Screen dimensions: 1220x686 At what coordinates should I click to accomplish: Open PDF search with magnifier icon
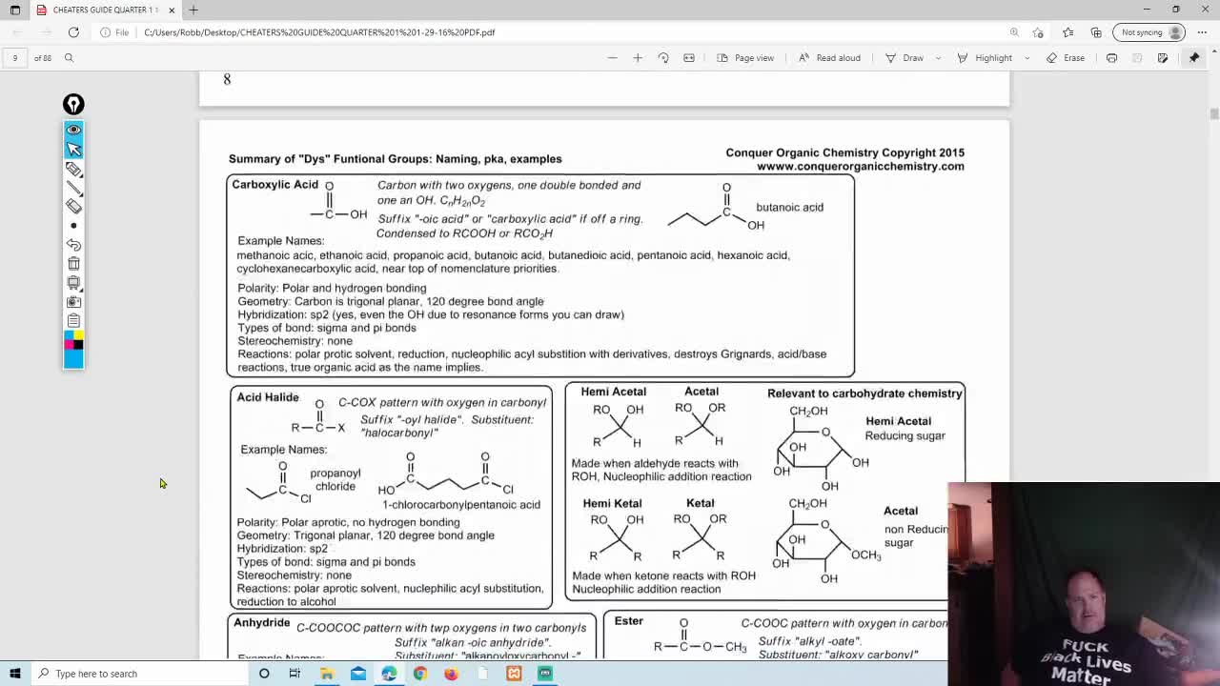(69, 58)
